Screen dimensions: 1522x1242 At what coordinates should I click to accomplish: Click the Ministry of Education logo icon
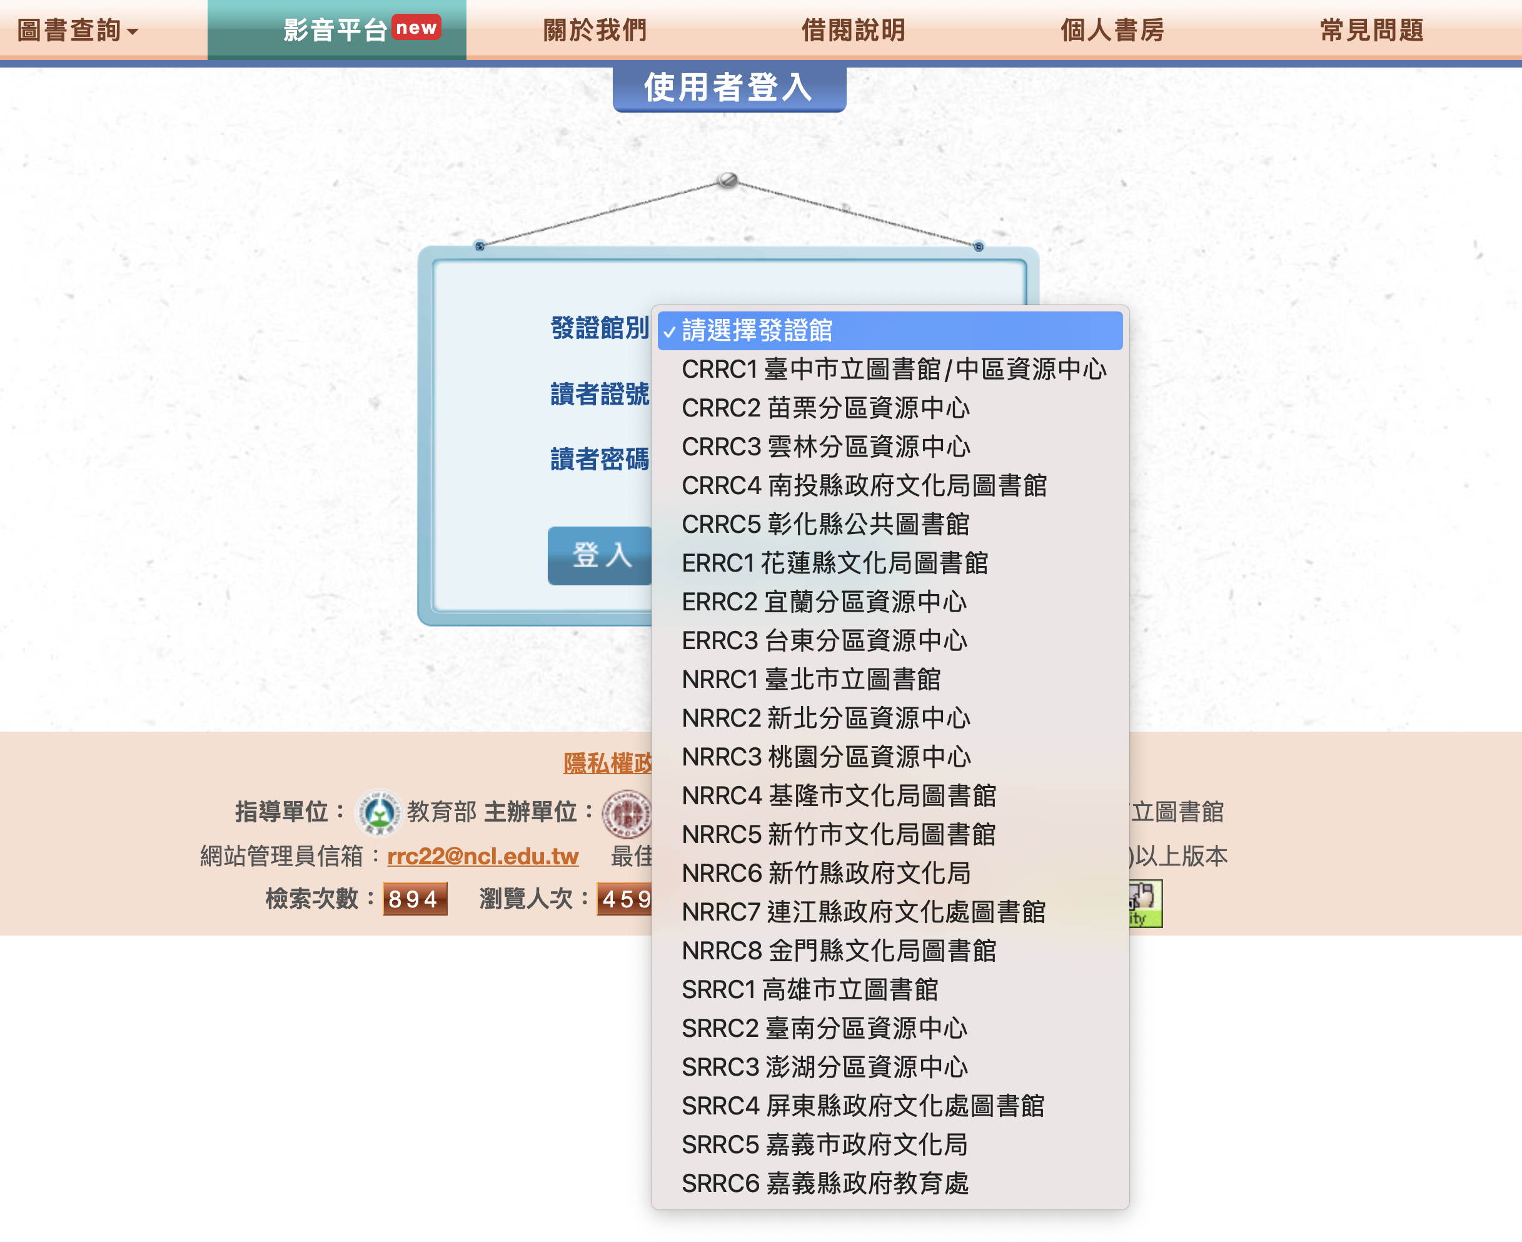tap(378, 812)
